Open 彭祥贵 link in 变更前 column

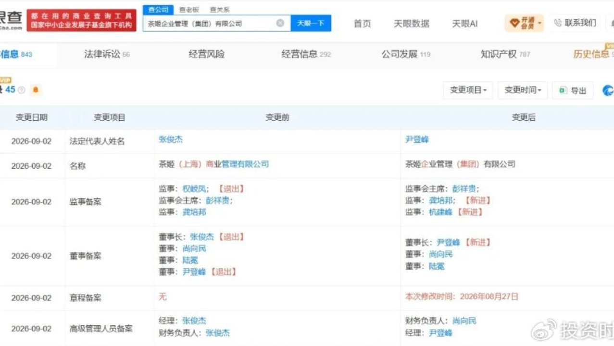(218, 200)
